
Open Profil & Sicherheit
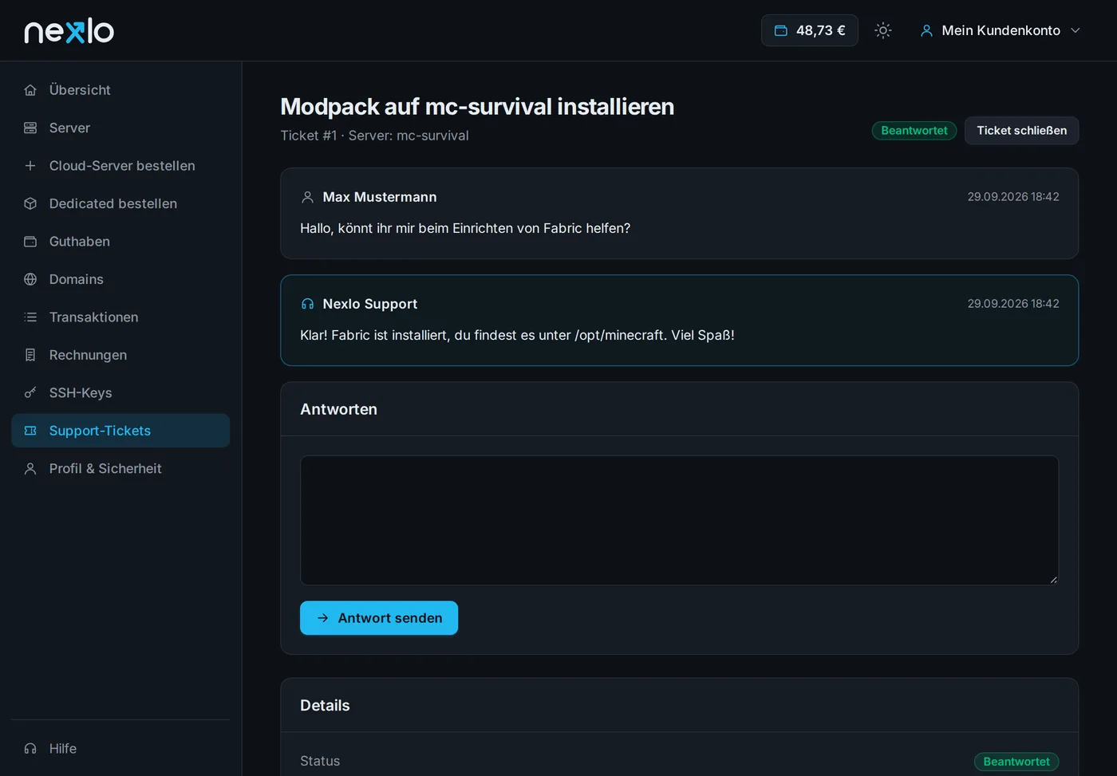pos(120,469)
